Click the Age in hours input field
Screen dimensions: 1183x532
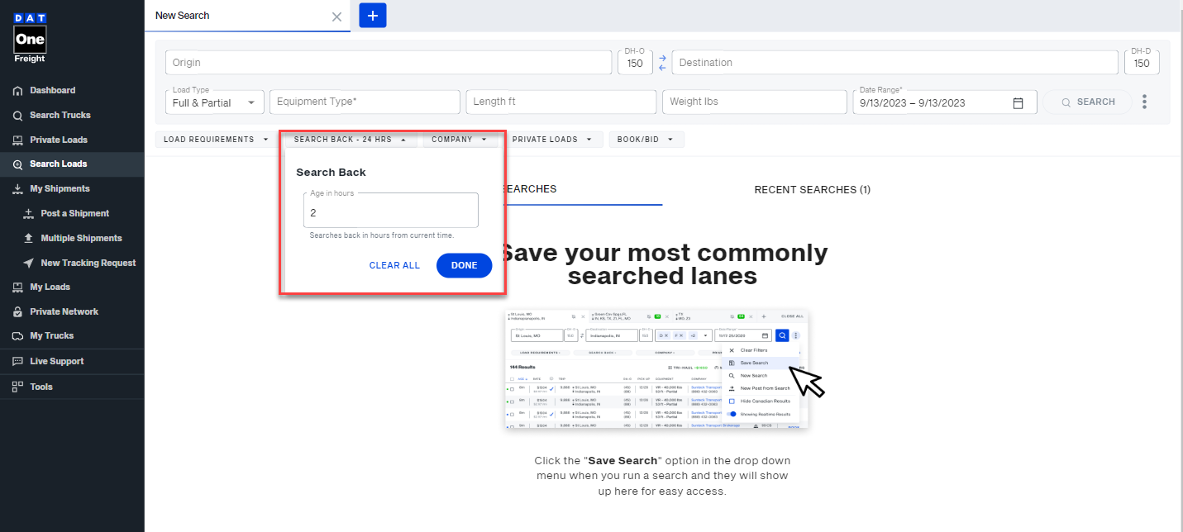click(390, 212)
